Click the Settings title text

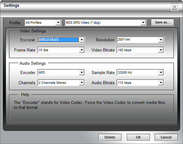tap(11, 6)
